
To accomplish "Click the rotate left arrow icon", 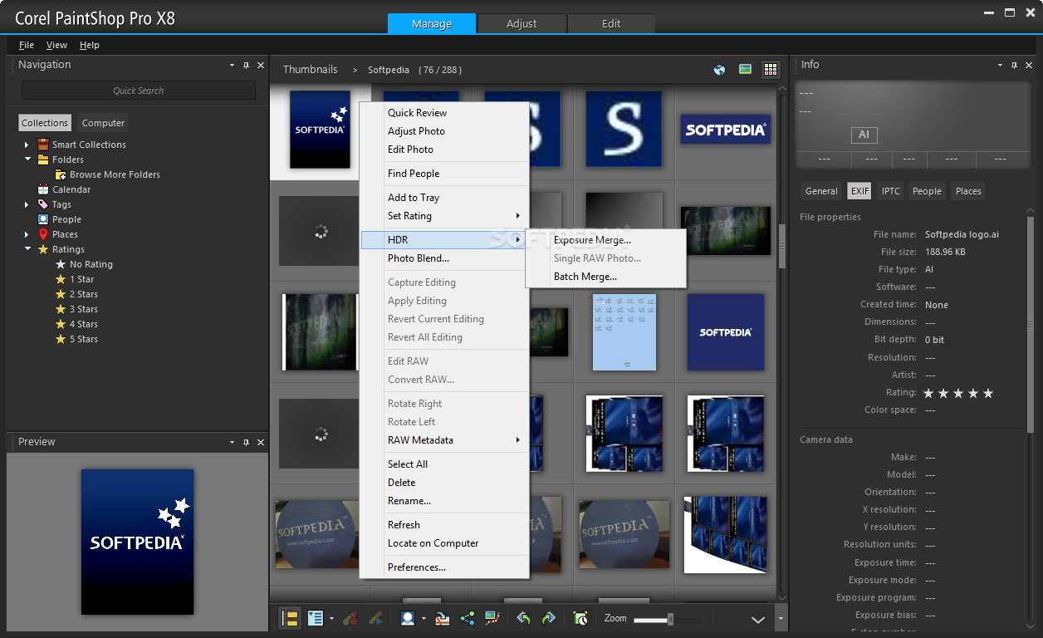I will [523, 618].
